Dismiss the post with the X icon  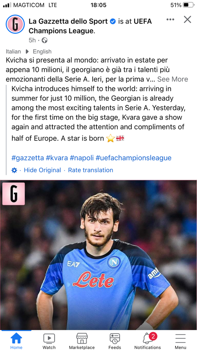click(x=187, y=20)
